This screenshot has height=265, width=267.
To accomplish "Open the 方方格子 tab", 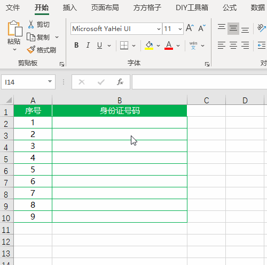I will point(147,7).
